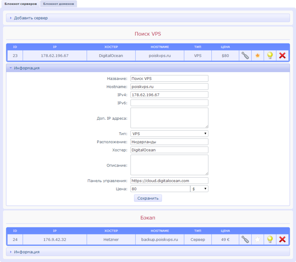
Task: Click the empty IPv6 input field
Action: coord(169,103)
